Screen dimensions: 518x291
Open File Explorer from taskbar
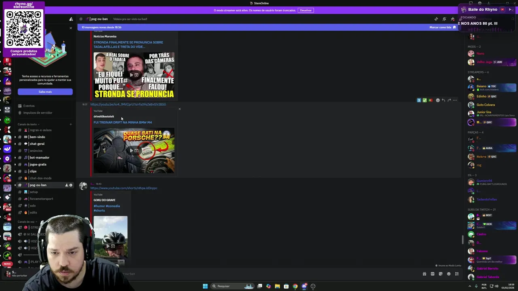click(x=277, y=286)
